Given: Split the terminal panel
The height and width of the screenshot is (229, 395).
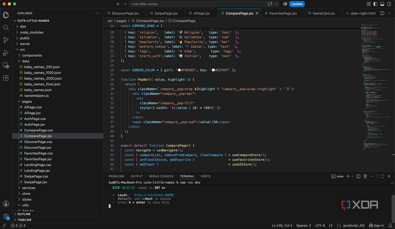Looking at the screenshot, I should pos(358,176).
